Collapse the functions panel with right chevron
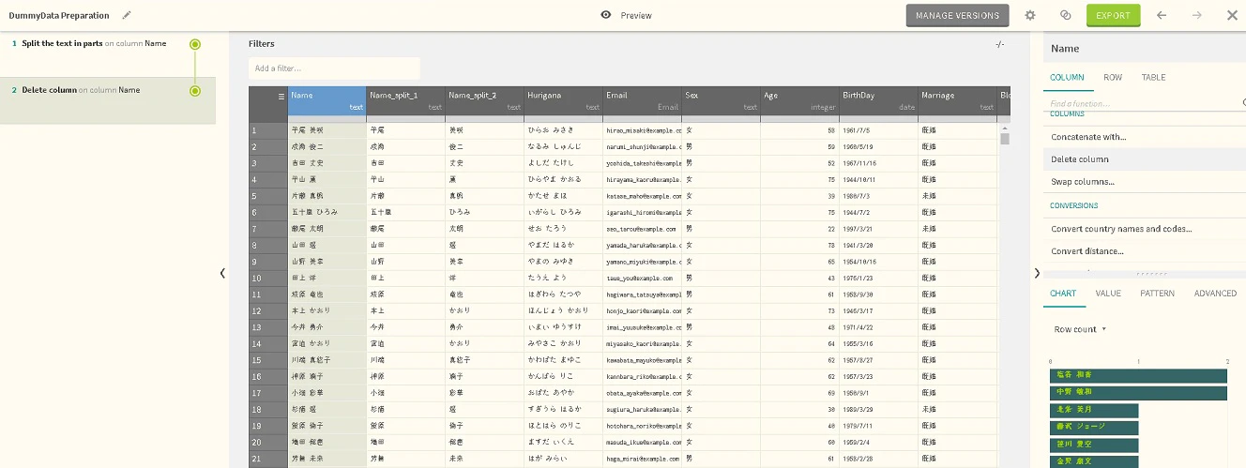 click(x=1037, y=273)
